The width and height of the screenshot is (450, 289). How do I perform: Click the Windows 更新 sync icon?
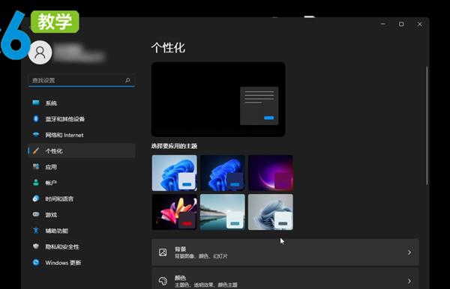(x=36, y=262)
